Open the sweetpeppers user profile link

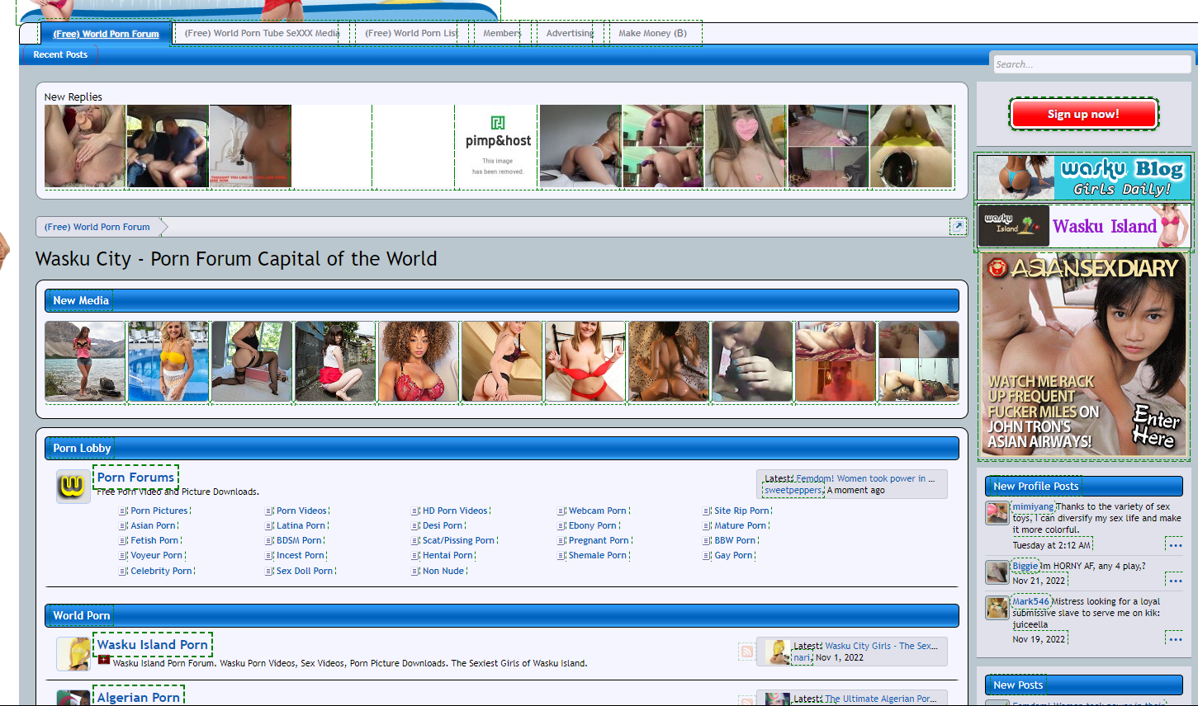coord(793,490)
